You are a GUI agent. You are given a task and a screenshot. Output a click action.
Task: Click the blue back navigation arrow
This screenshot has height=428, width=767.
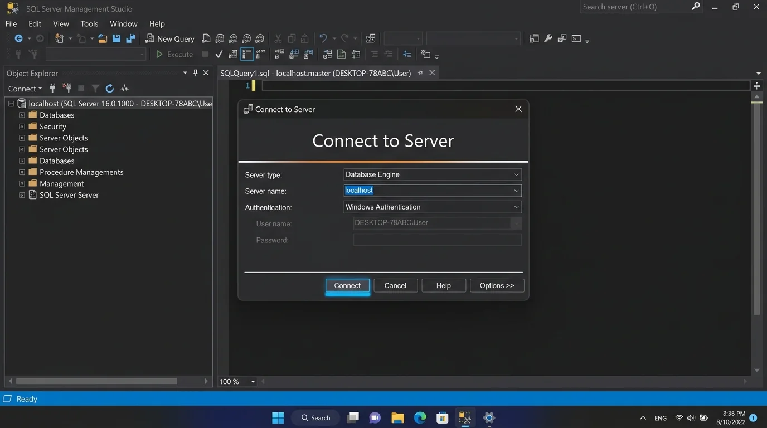(x=18, y=38)
